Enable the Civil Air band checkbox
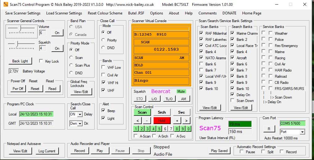 [x=103, y=75]
